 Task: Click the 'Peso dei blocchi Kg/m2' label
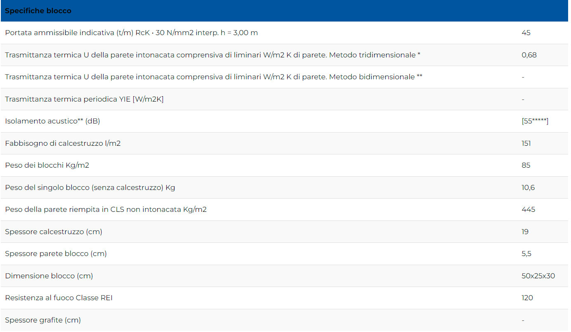[47, 165]
